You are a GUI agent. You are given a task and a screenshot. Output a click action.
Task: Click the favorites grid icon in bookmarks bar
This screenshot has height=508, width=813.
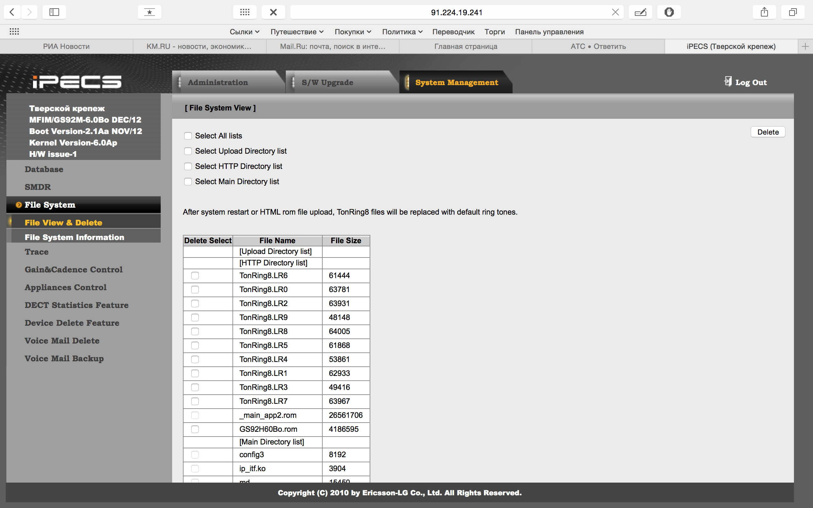click(x=14, y=31)
